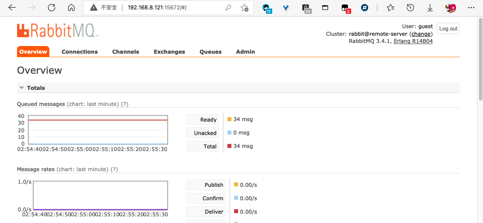Open extension icon with badge 59

pyautogui.click(x=306, y=8)
